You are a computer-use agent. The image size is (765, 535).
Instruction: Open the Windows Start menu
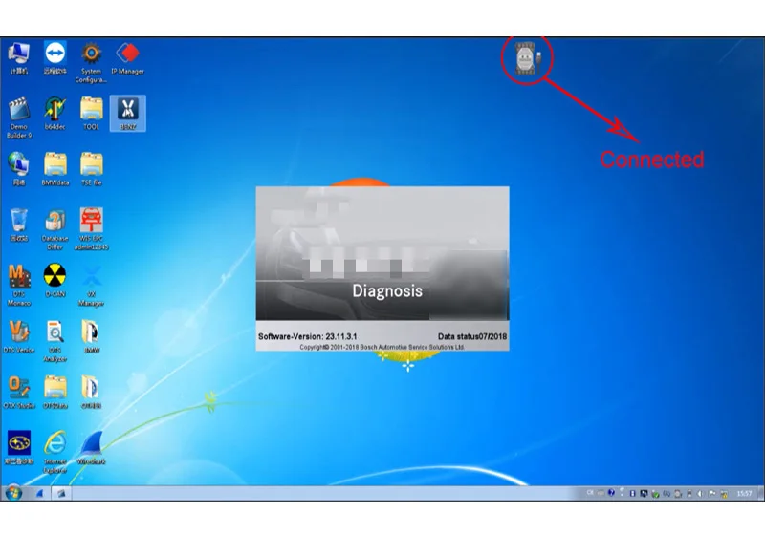click(x=13, y=493)
